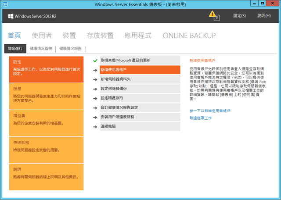The height and width of the screenshot is (200, 281).
Task: Select the 服務 category tile
Action: tap(46, 96)
